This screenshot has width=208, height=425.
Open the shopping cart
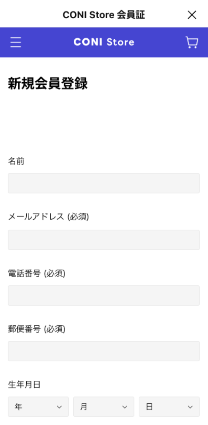192,42
